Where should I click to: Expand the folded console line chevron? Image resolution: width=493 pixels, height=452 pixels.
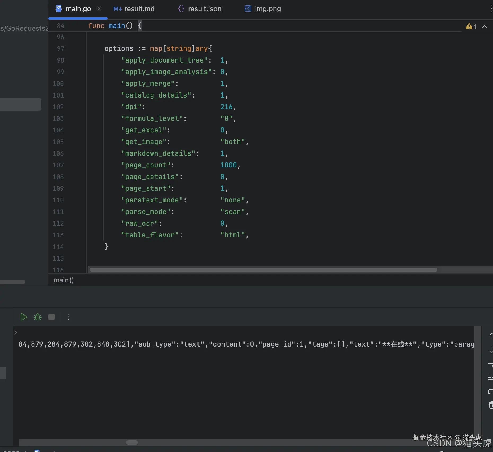(16, 332)
